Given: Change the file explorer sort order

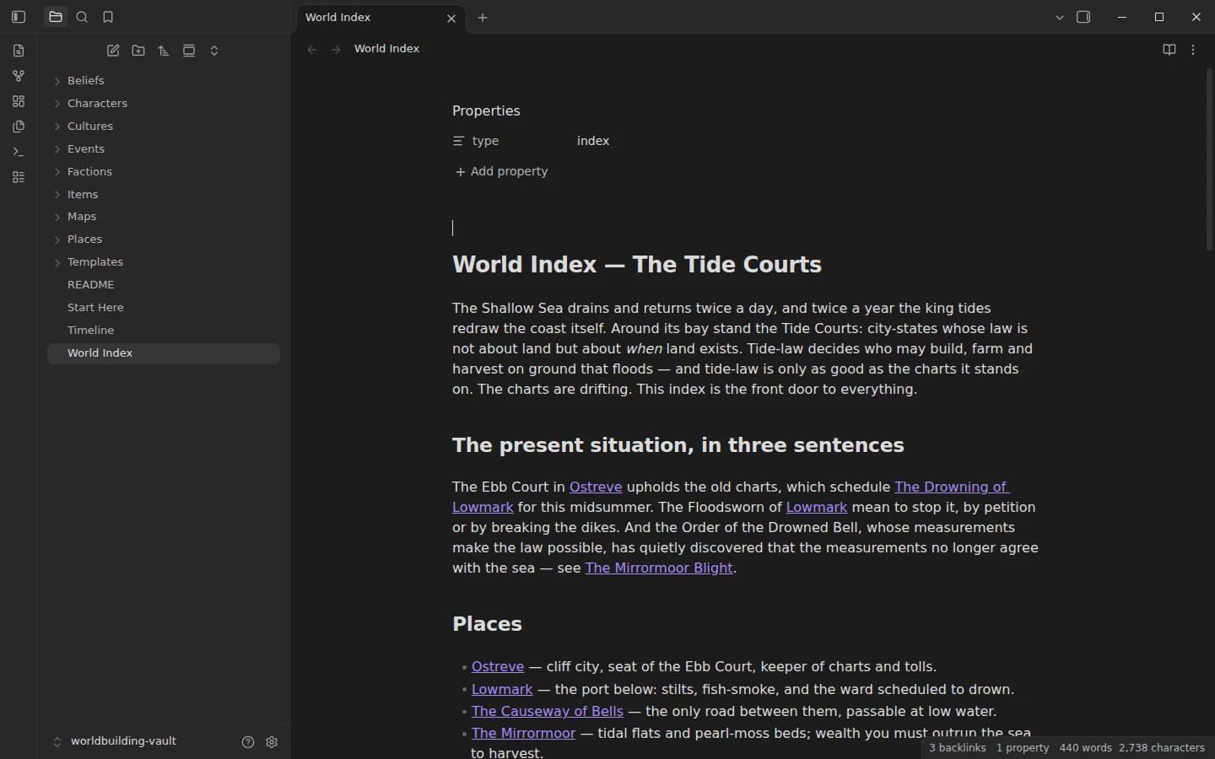Looking at the screenshot, I should point(164,51).
